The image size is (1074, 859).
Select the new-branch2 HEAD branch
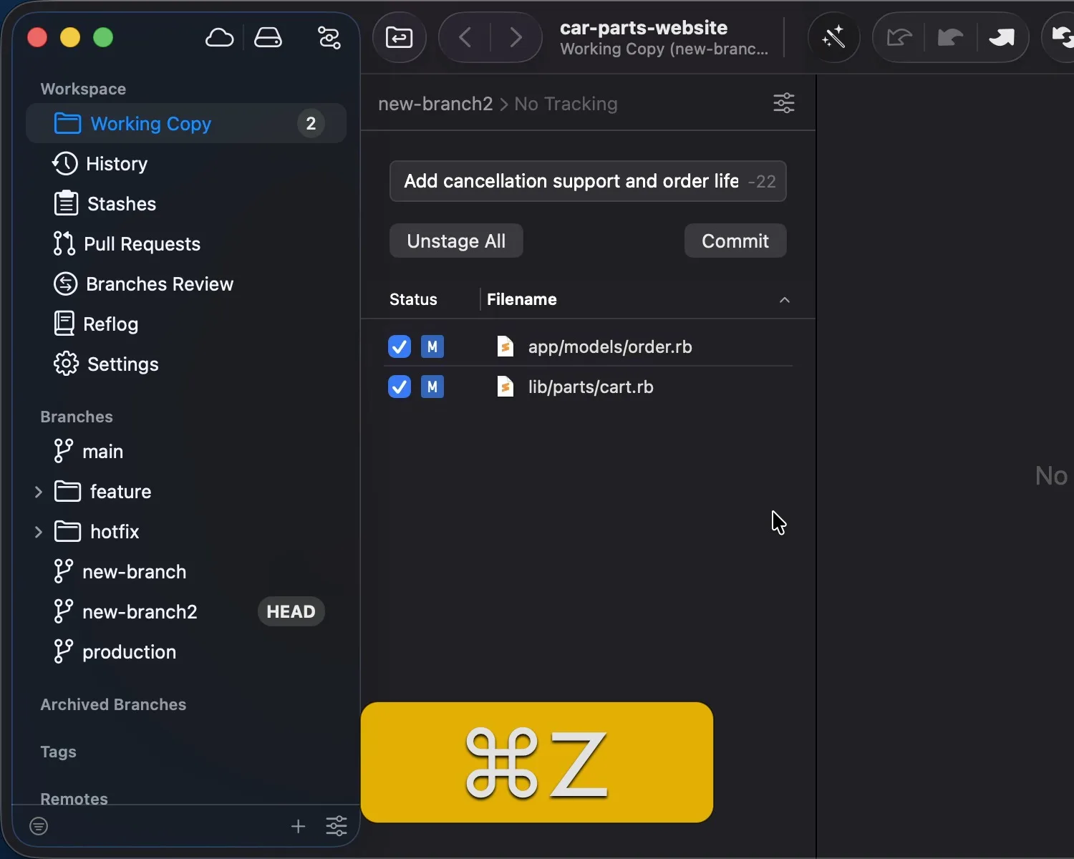[x=186, y=612]
